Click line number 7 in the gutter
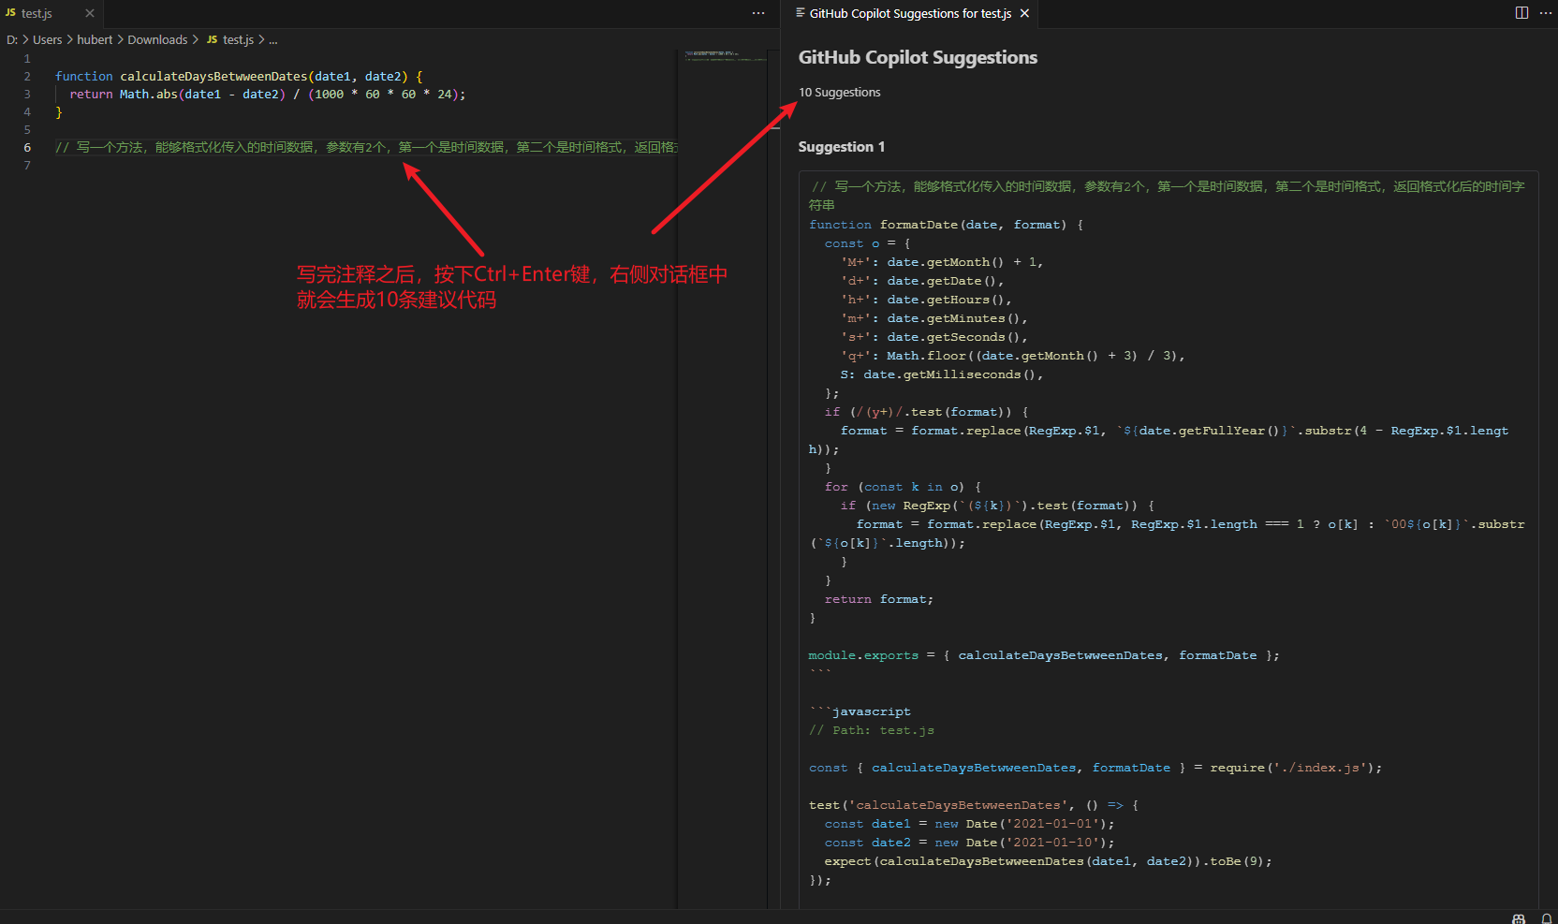 tap(27, 165)
